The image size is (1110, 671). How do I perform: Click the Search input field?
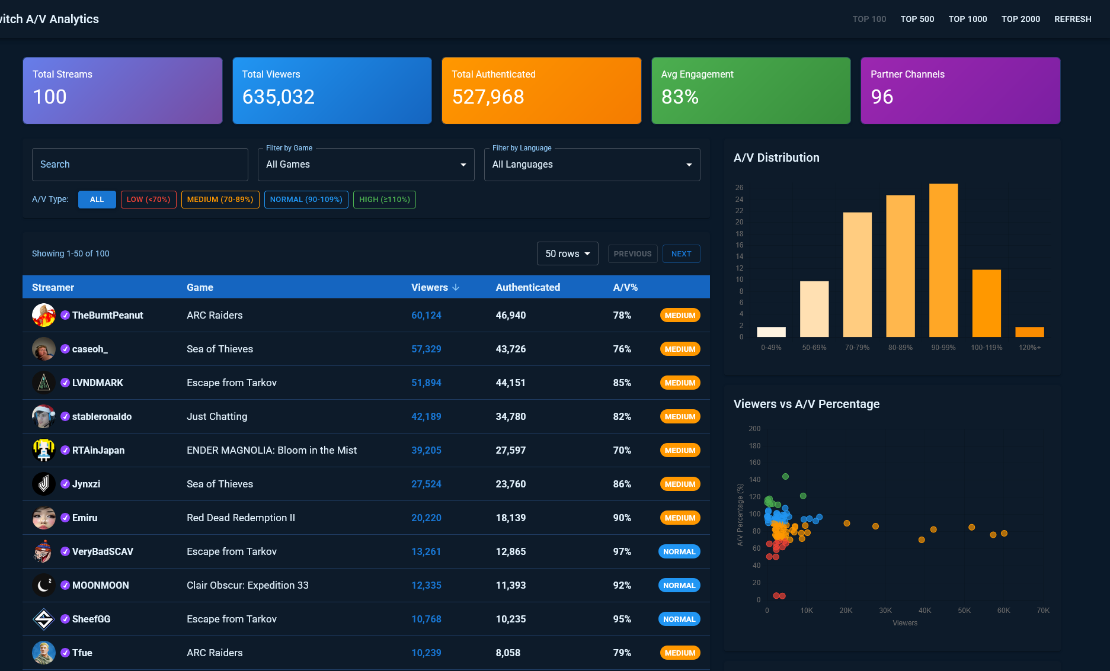point(140,165)
